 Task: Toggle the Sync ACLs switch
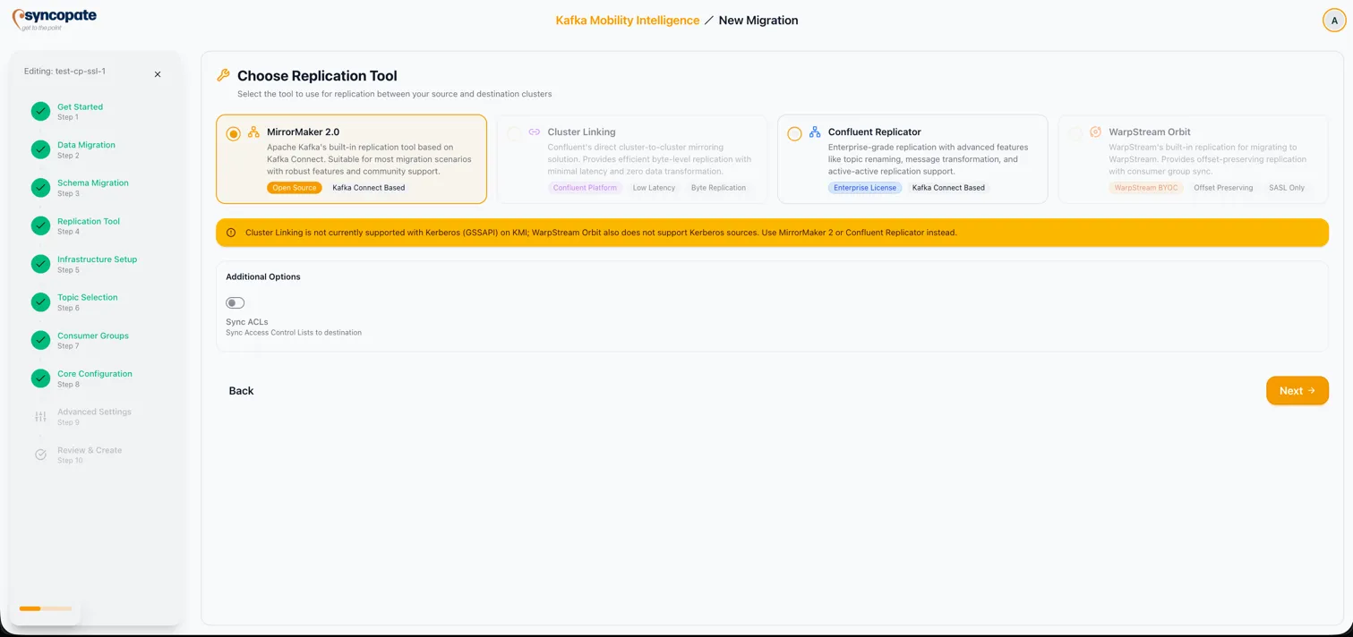click(x=235, y=302)
